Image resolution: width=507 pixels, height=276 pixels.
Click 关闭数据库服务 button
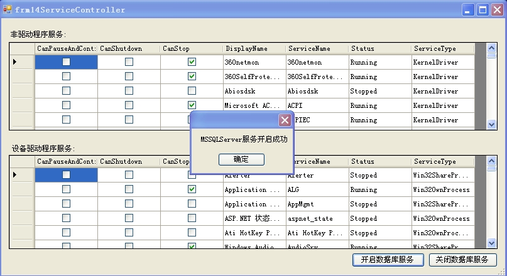point(462,260)
